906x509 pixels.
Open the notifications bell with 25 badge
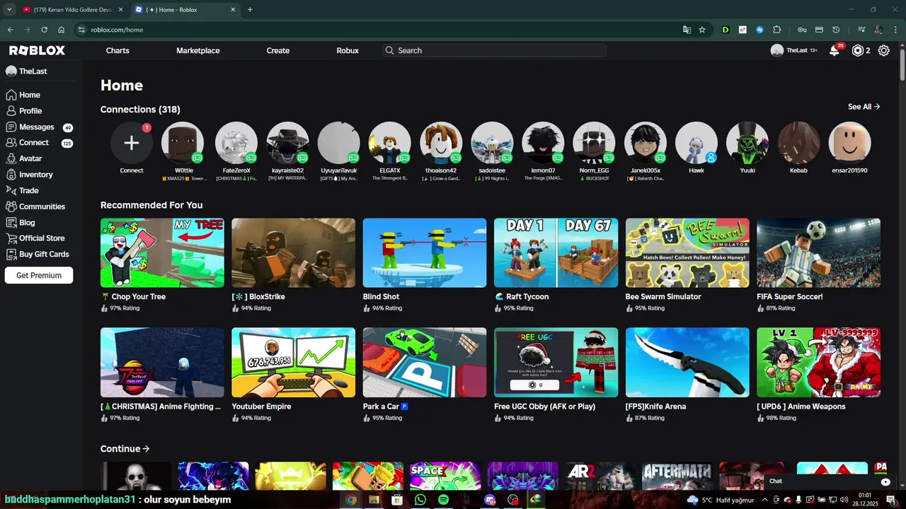[x=835, y=50]
